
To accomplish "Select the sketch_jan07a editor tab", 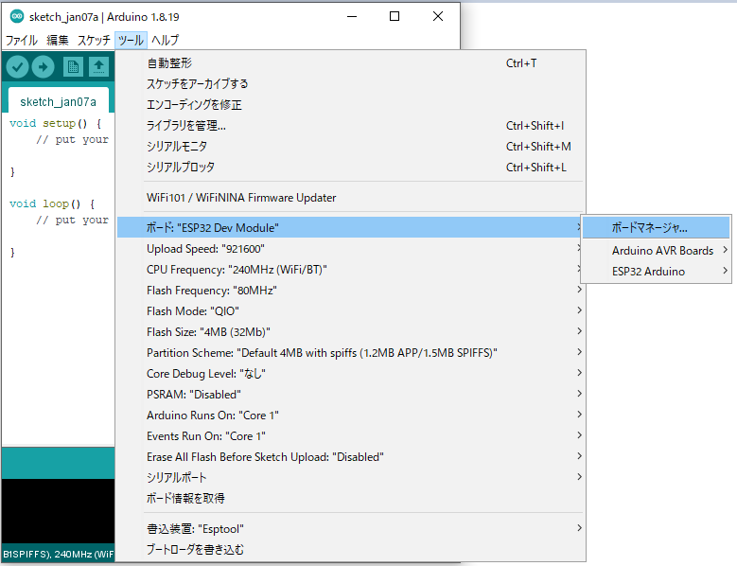I will click(59, 101).
